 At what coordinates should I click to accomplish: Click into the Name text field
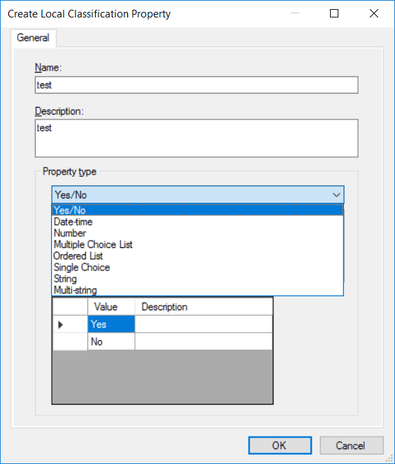coord(196,85)
